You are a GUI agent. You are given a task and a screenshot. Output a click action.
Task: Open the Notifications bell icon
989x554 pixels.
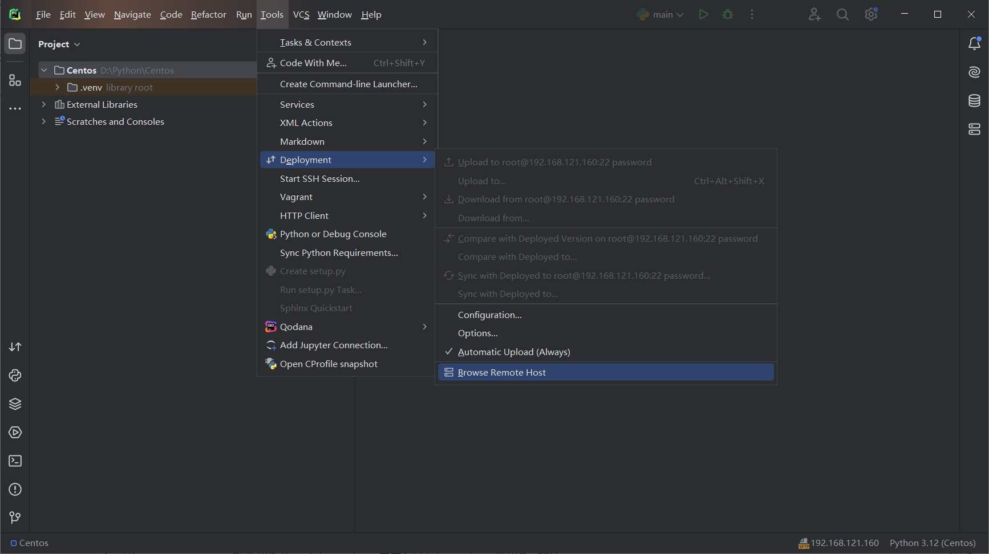coord(975,44)
